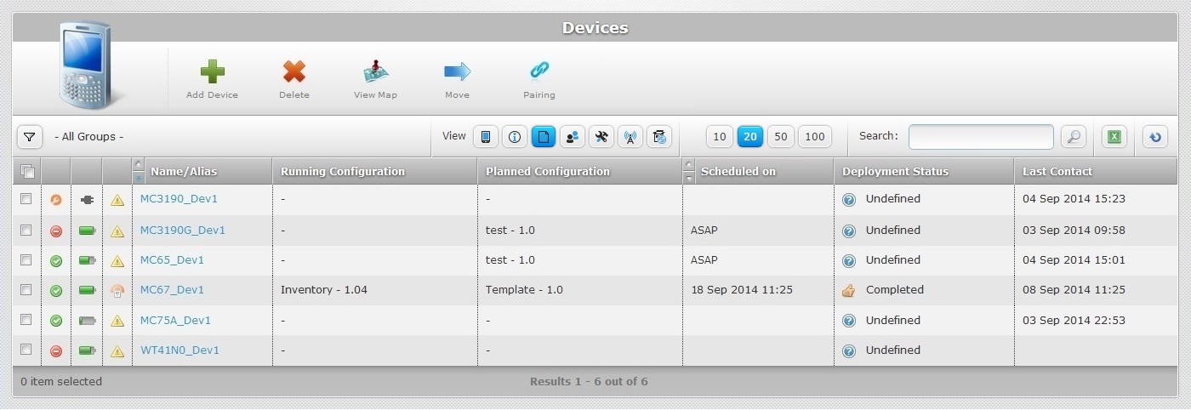Refresh the device list

1155,137
